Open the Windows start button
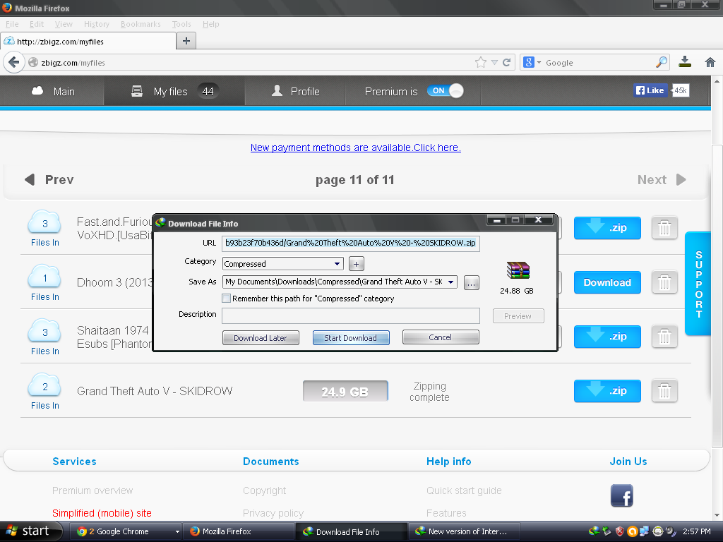 pos(31,531)
